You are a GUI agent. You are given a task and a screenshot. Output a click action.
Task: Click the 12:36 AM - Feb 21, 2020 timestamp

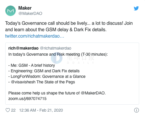(x=41, y=110)
